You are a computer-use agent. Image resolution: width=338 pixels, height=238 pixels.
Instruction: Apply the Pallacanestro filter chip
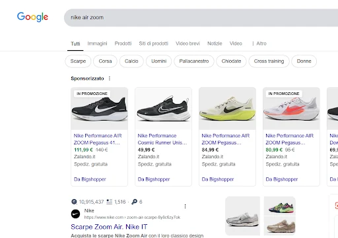click(194, 61)
